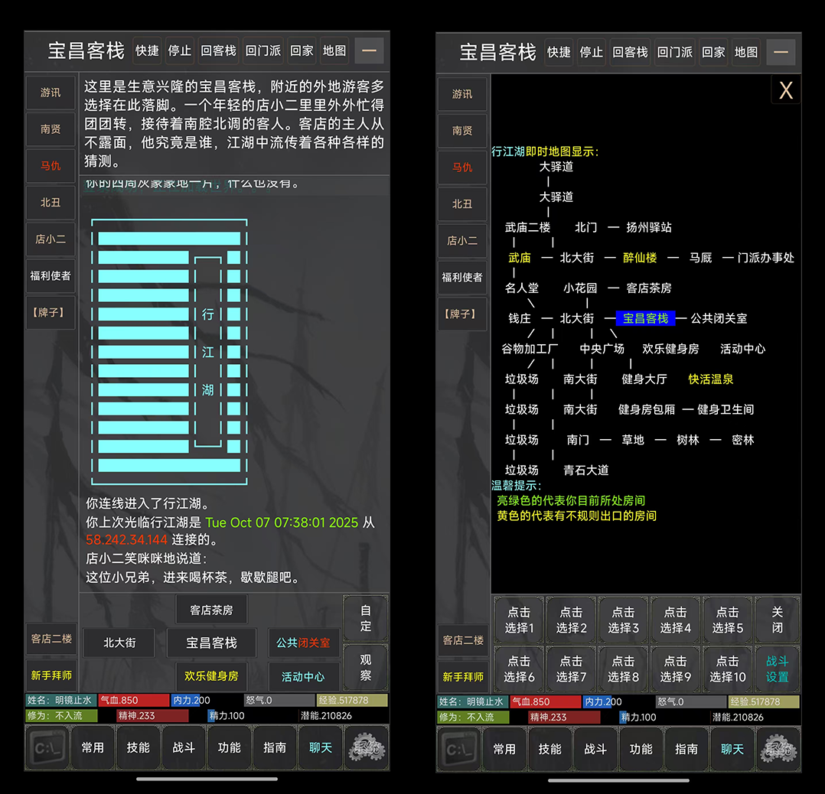The width and height of the screenshot is (825, 794).
Task: Use the 回客栈 return-to-inn icon
Action: point(218,50)
